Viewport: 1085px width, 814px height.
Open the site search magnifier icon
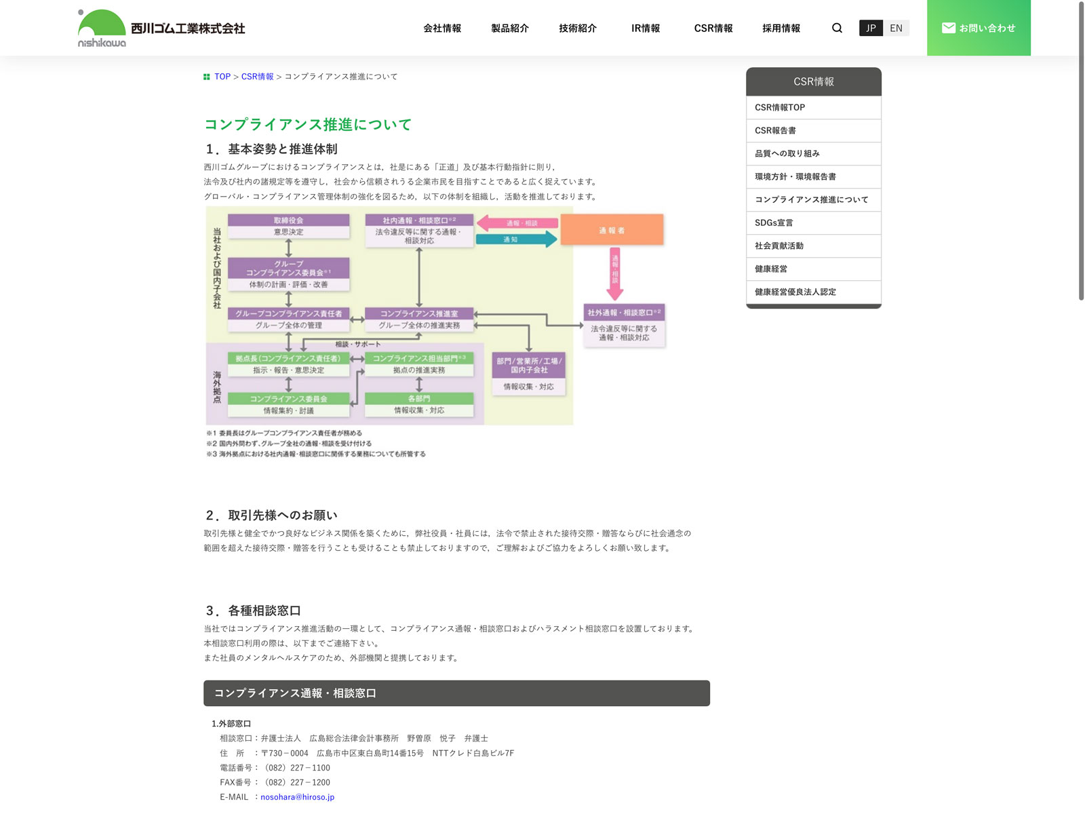coord(837,28)
